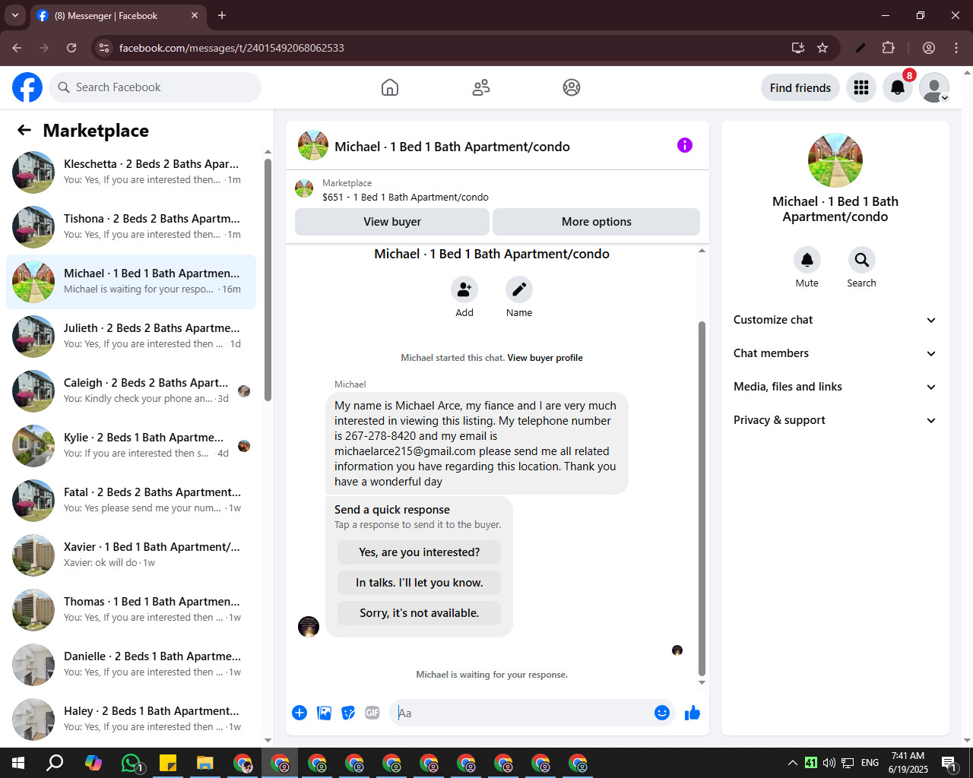Expand Chat members section
Viewport: 973px width, 778px height.
click(835, 353)
